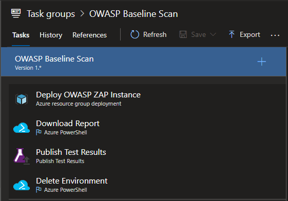Screen dimensions: 288x201
Task: Click the Refresh circular arrow icon
Action: point(135,34)
